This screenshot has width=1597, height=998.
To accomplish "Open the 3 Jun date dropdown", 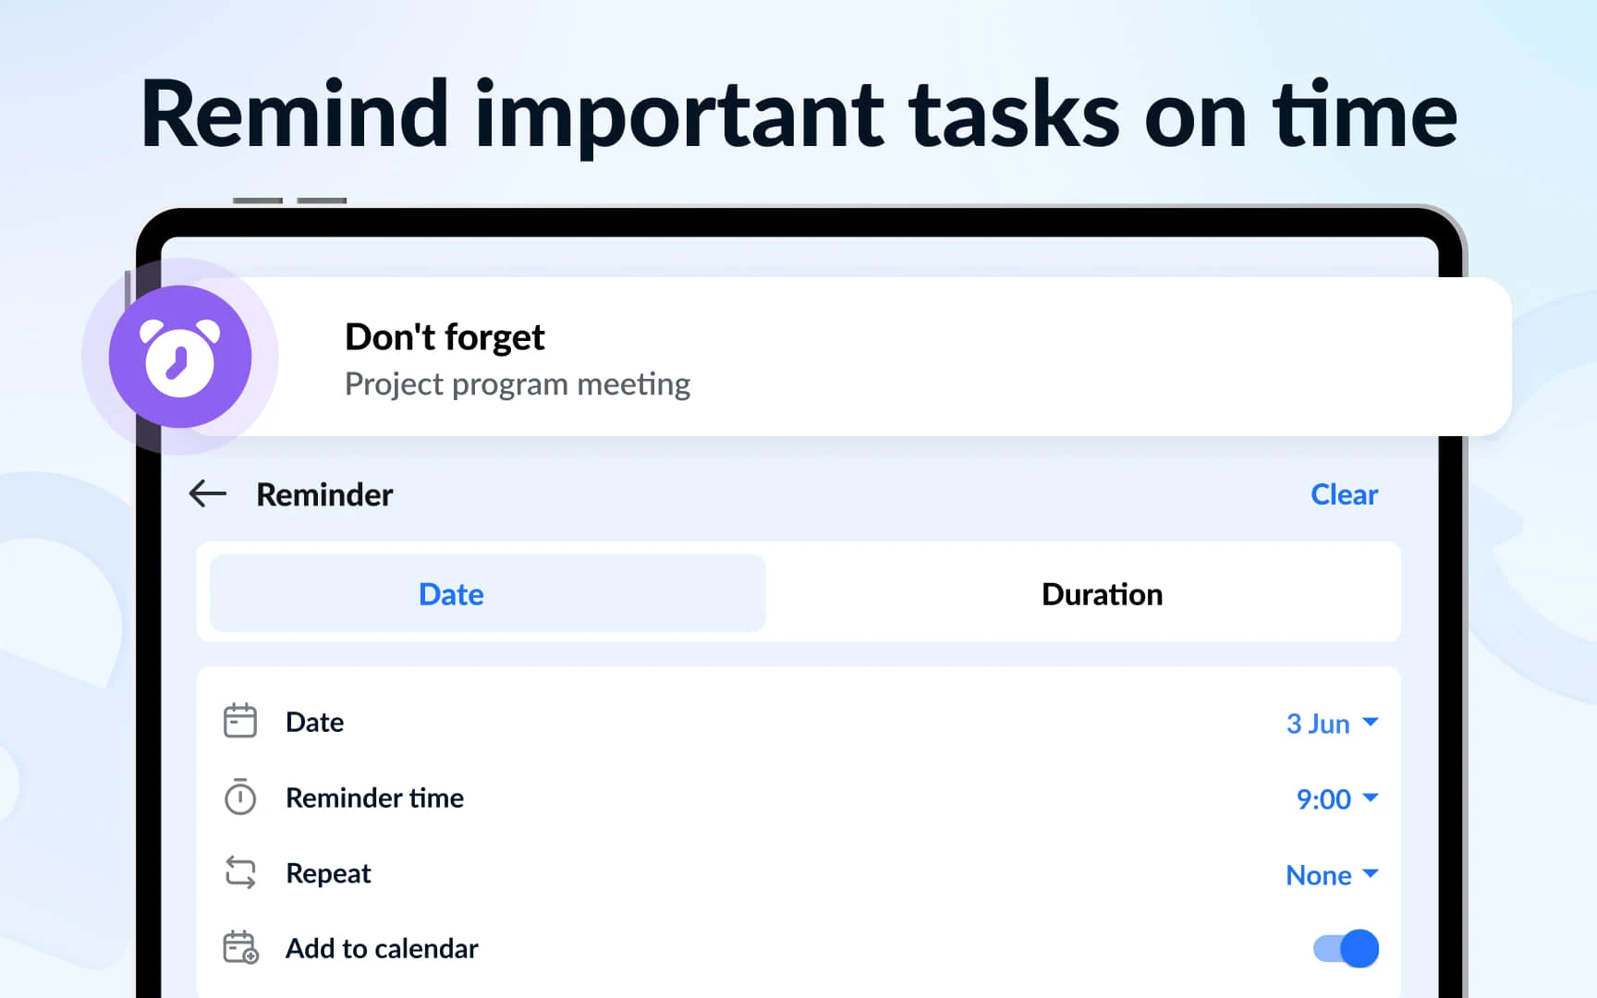I will click(1332, 723).
